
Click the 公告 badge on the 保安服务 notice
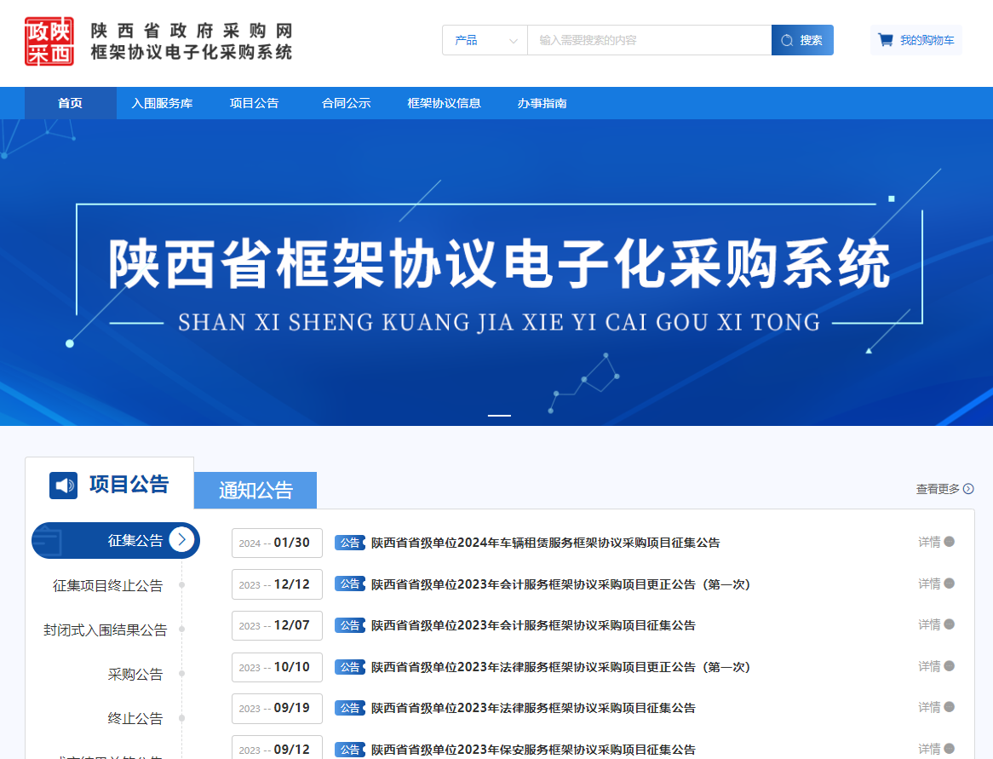point(350,750)
